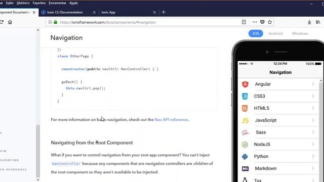Open a new tab with plus button
Image resolution: width=324 pixels, height=182 pixels.
(164, 12)
